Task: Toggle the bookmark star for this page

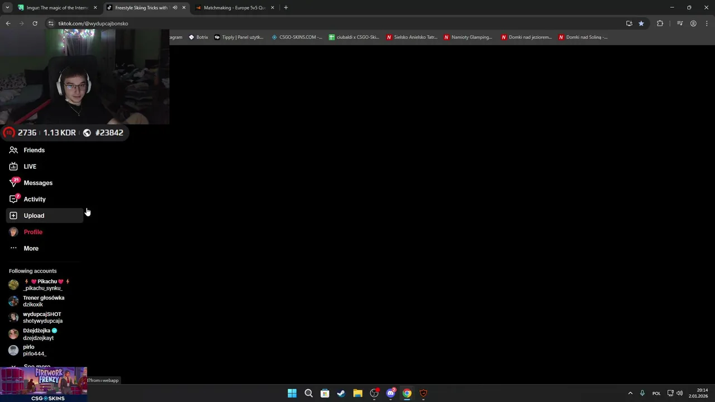Action: [x=641, y=23]
